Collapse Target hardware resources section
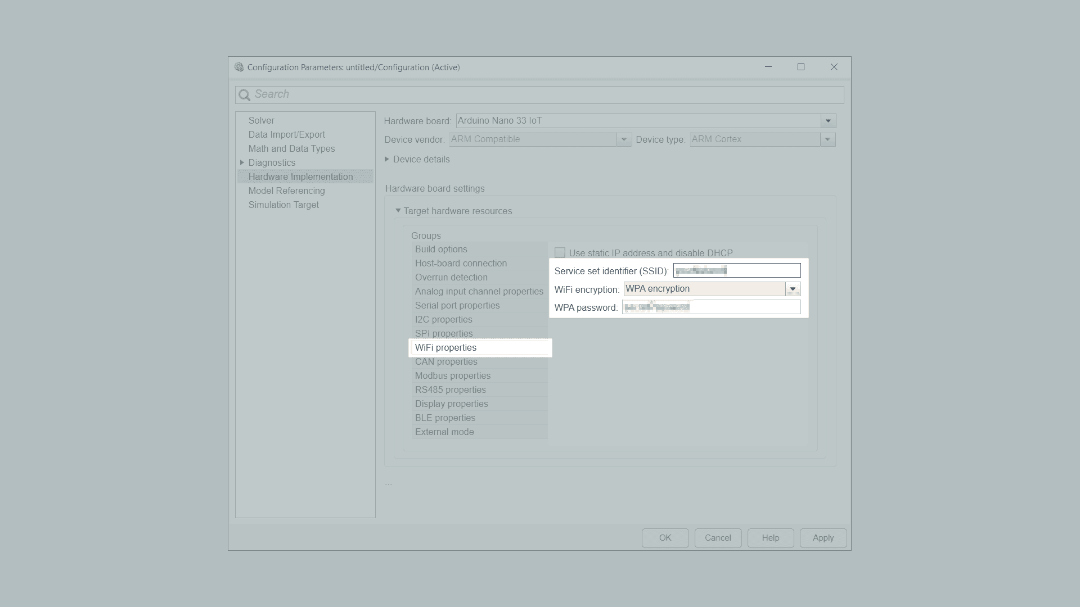 point(398,211)
